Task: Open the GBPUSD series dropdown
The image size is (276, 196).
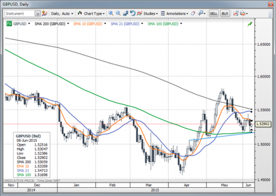Action: pos(29,24)
